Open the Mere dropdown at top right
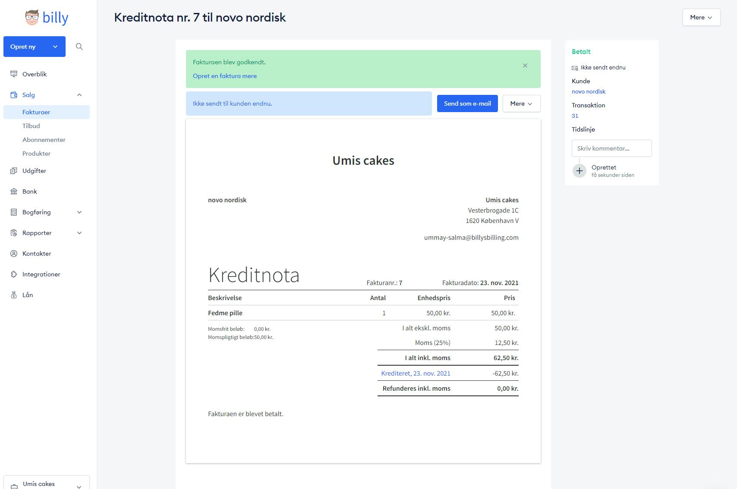This screenshot has height=489, width=737. (701, 17)
